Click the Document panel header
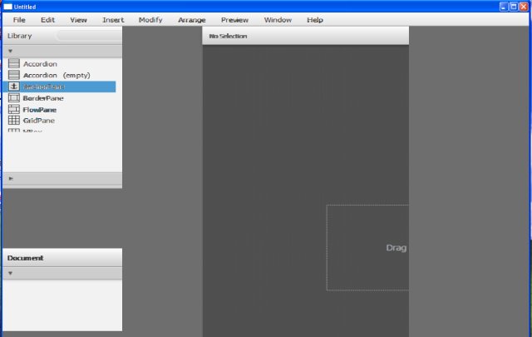532x337 pixels. [x=62, y=258]
